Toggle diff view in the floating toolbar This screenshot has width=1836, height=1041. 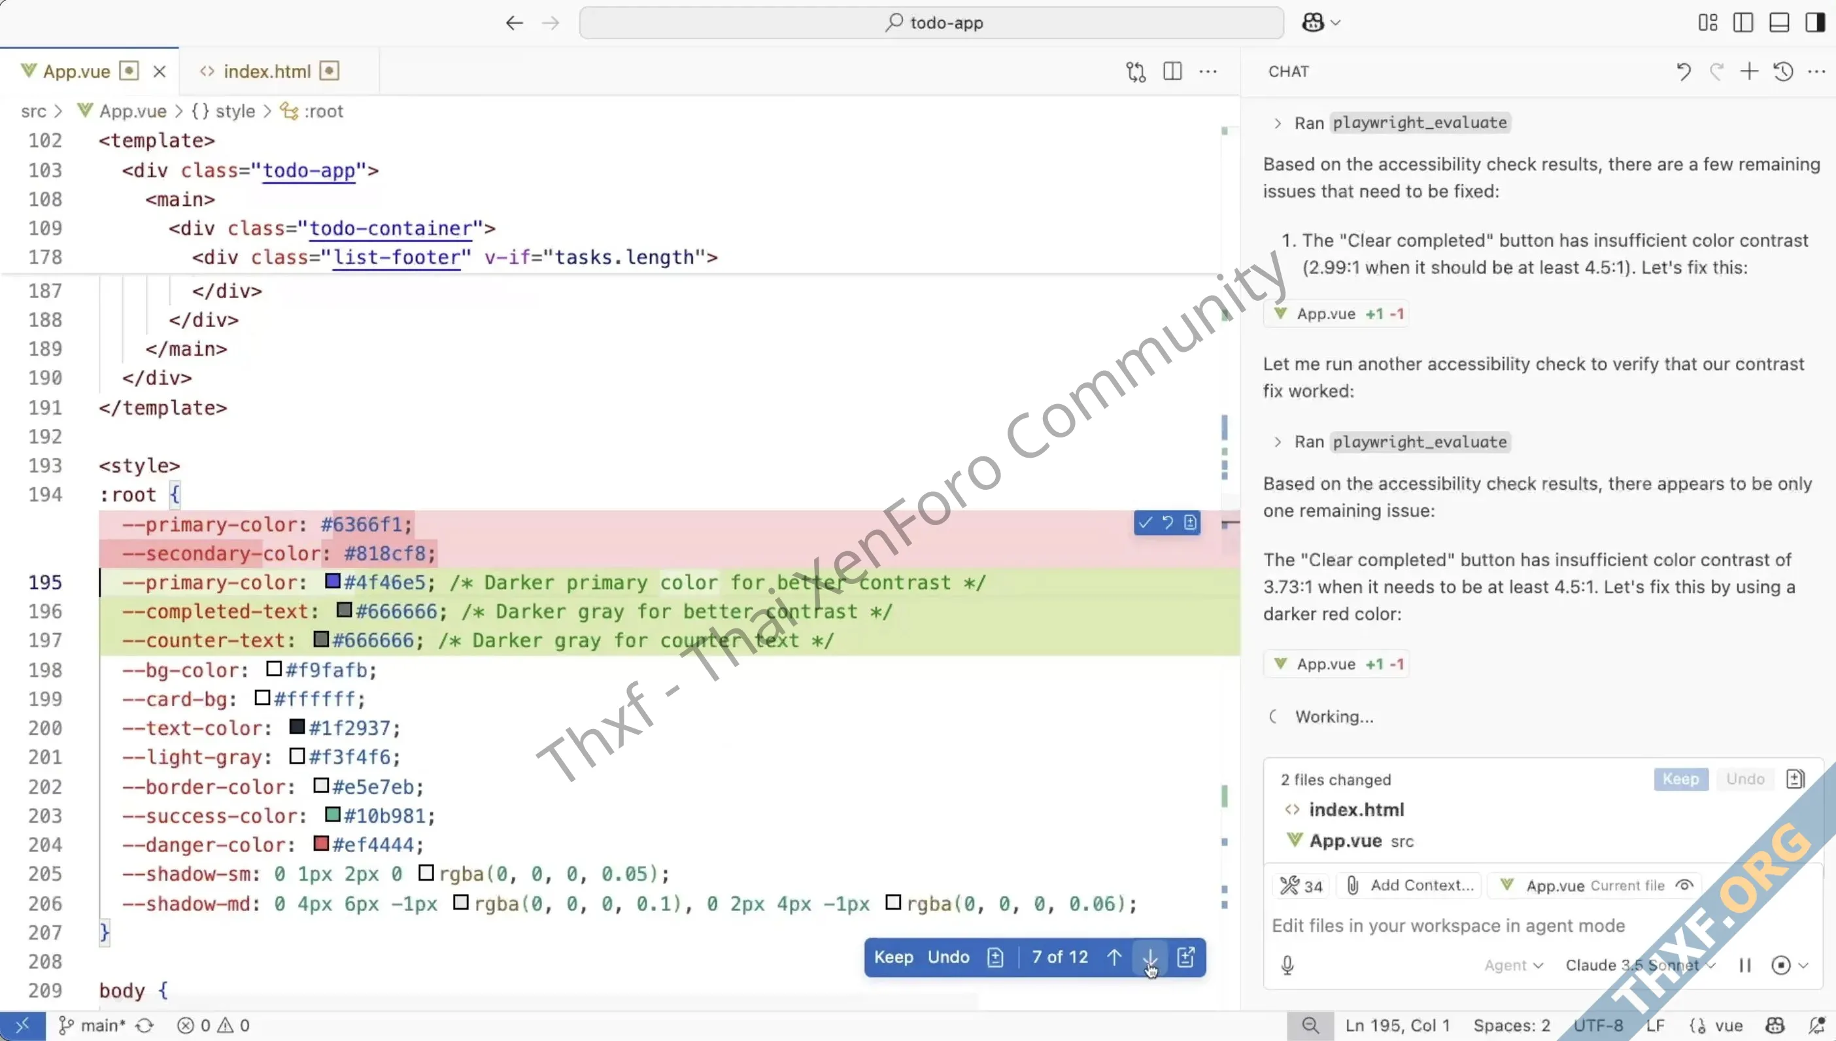(996, 957)
